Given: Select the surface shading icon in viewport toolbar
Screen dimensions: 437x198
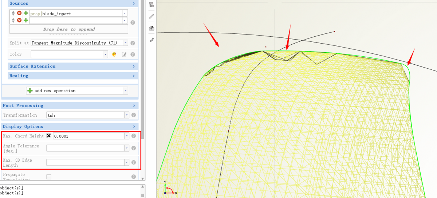Looking at the screenshot, I should point(151,28).
